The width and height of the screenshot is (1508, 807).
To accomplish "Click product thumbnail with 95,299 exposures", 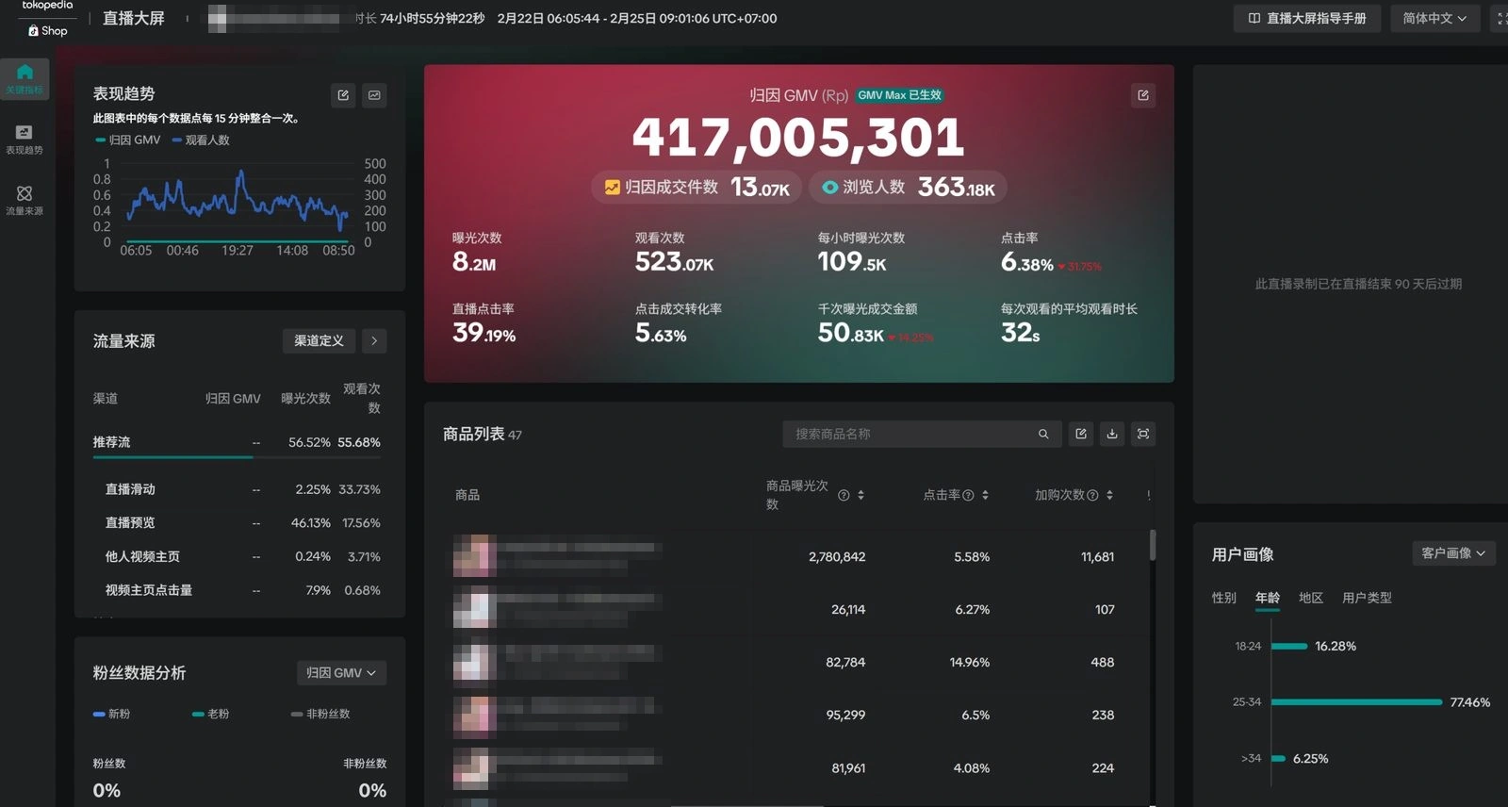I will click(x=474, y=716).
